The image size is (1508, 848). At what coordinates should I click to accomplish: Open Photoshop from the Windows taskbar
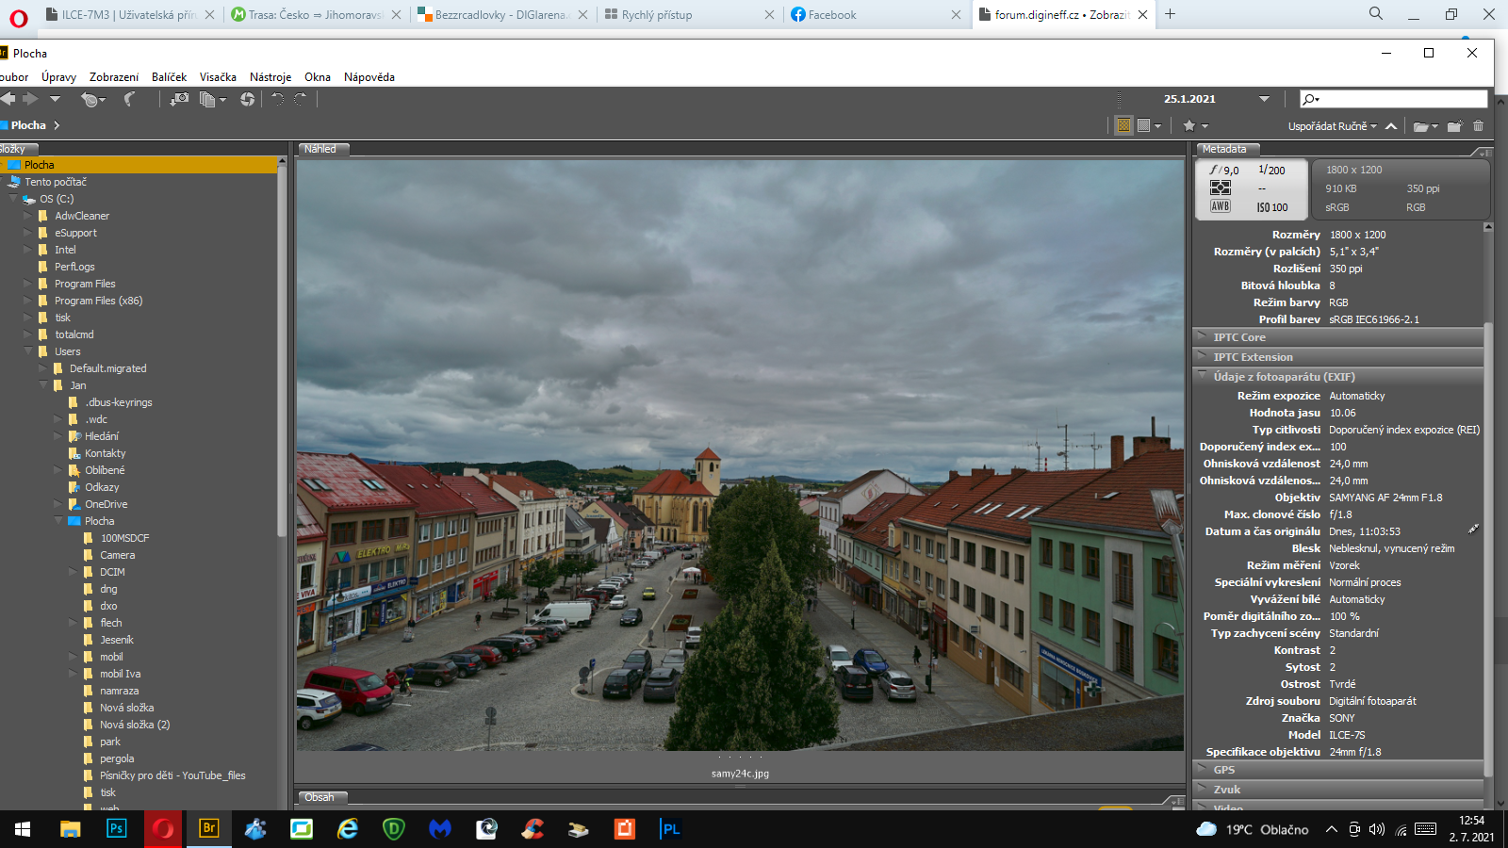(x=117, y=829)
